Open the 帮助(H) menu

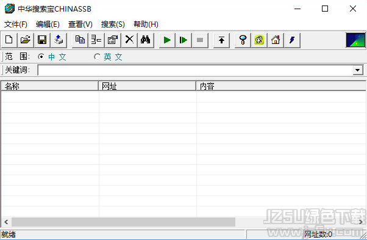146,24
